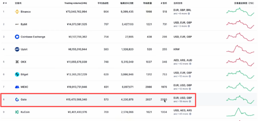Open the MEXC exchange name link
This screenshot has height=121, width=258.
tap(24, 87)
